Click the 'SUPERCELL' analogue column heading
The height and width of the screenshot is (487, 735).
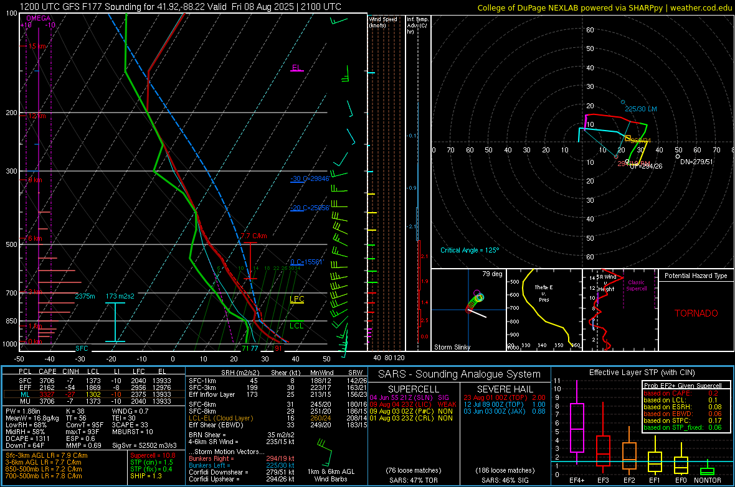(x=414, y=389)
